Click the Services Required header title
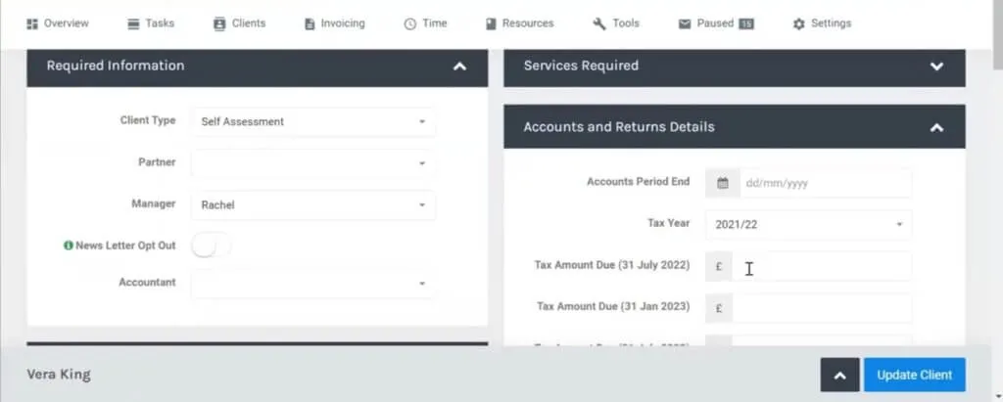 click(x=581, y=66)
